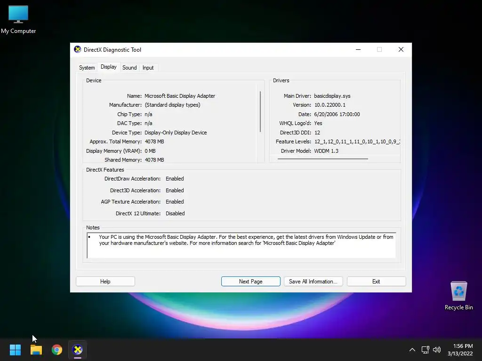The image size is (482, 361).
Task: Click the Direct3D DDI value '12'
Action: 317,133
